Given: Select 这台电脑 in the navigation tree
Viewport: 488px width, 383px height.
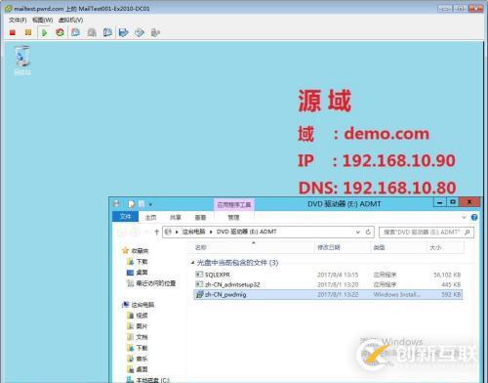Looking at the screenshot, I should 142,305.
